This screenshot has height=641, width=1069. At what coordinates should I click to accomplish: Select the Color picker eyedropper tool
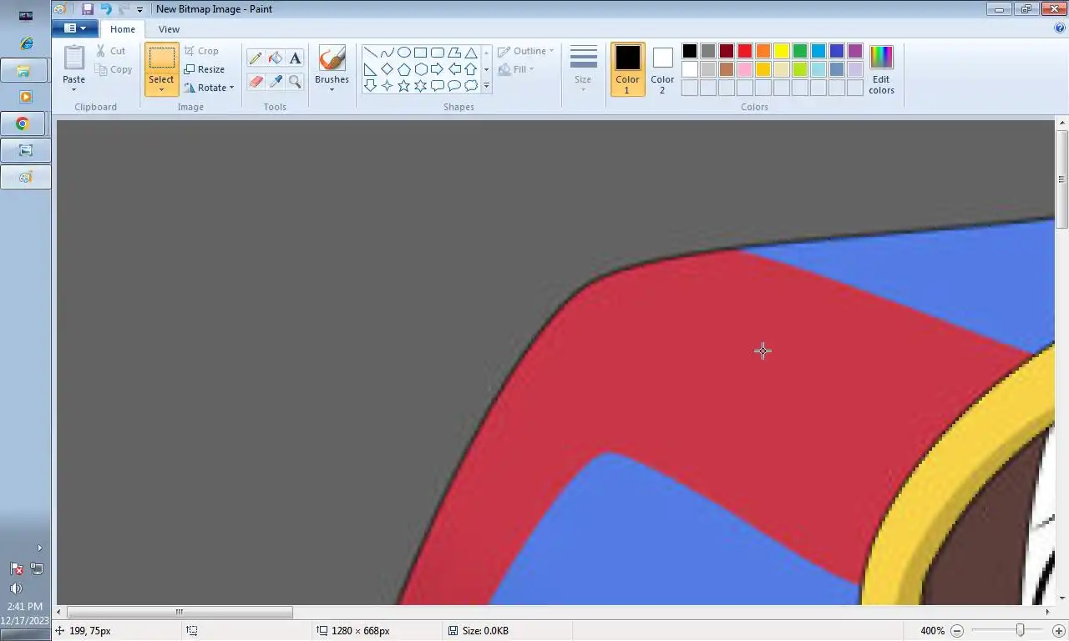tap(275, 82)
